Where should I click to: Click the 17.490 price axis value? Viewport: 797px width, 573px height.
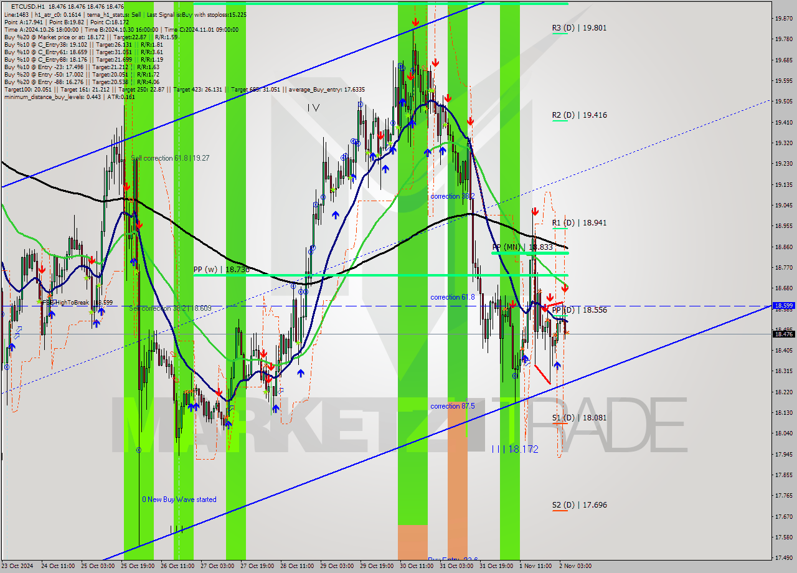tap(783, 557)
